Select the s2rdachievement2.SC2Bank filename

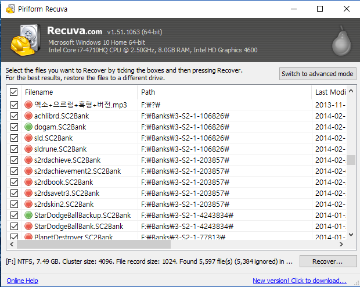click(77, 171)
